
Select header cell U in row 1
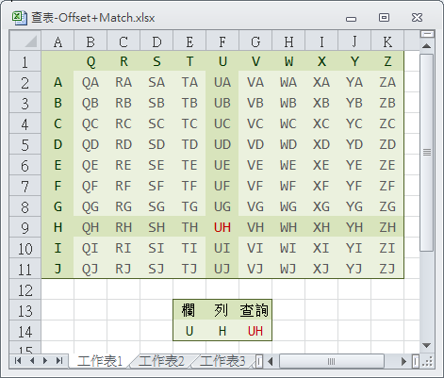[x=222, y=61]
